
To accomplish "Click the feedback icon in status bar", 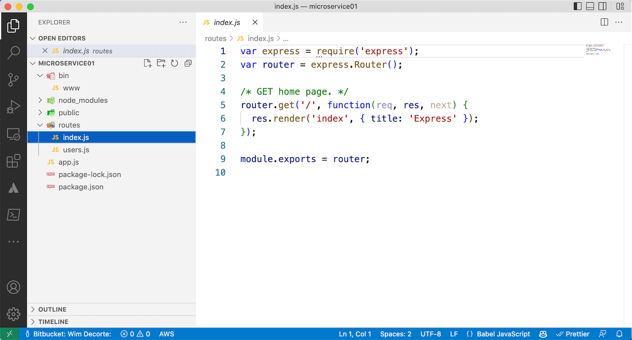I will point(603,334).
